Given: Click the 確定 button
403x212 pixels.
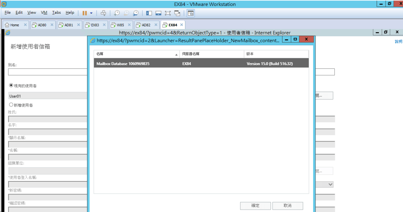Looking at the screenshot, I should (255, 206).
